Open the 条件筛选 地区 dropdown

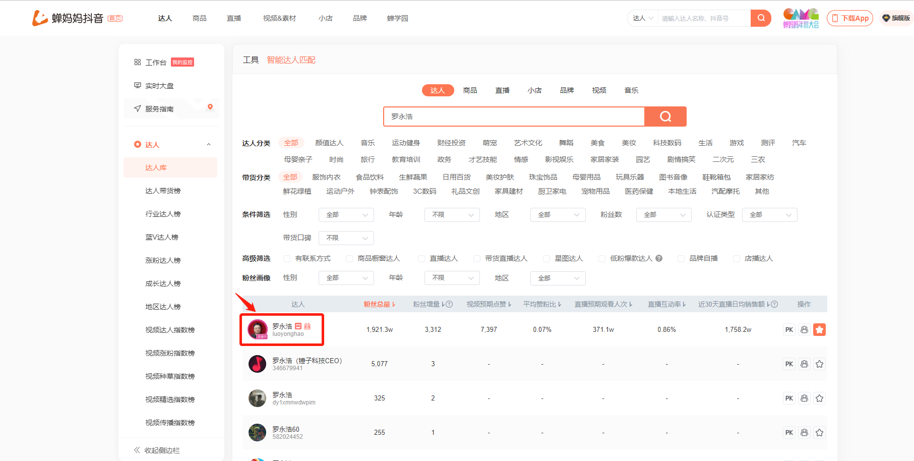click(558, 215)
